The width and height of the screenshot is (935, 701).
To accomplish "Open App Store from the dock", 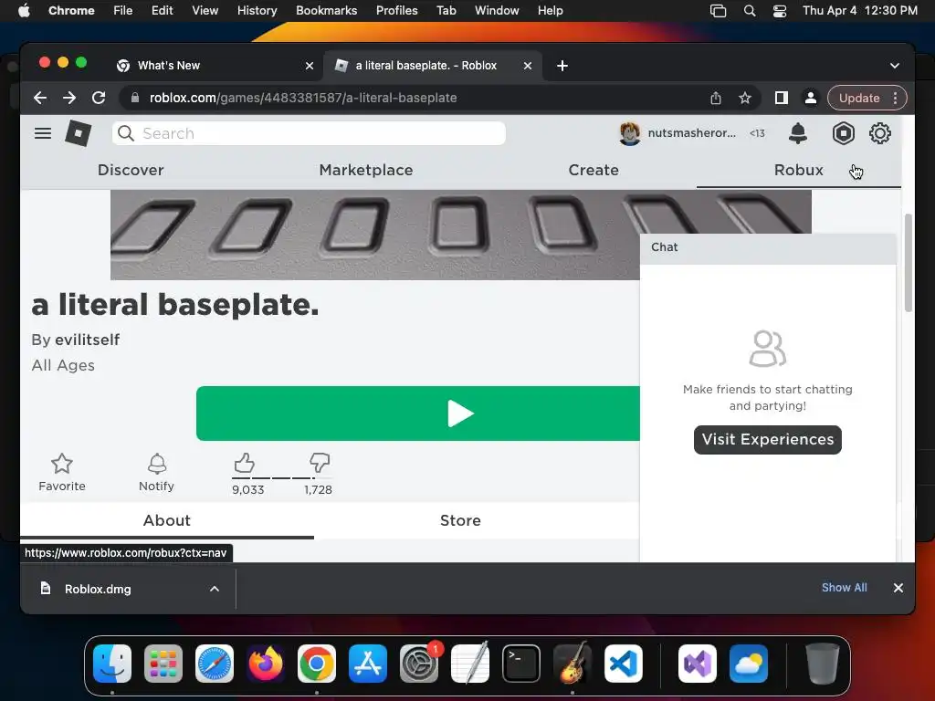I will 368,664.
